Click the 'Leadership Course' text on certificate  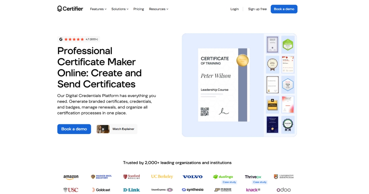click(x=215, y=90)
